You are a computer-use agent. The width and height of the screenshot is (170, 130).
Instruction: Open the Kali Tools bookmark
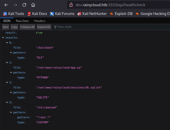[x=14, y=14]
